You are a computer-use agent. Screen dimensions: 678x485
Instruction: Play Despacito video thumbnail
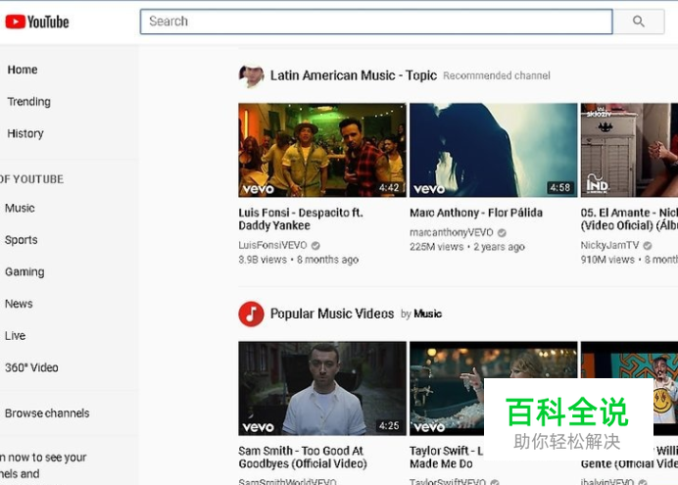tap(322, 150)
